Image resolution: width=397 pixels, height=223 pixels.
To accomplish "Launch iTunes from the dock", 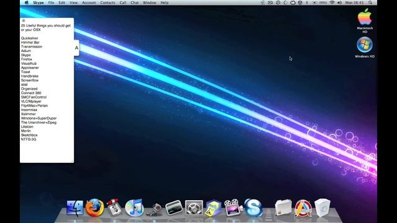I will click(134, 208).
